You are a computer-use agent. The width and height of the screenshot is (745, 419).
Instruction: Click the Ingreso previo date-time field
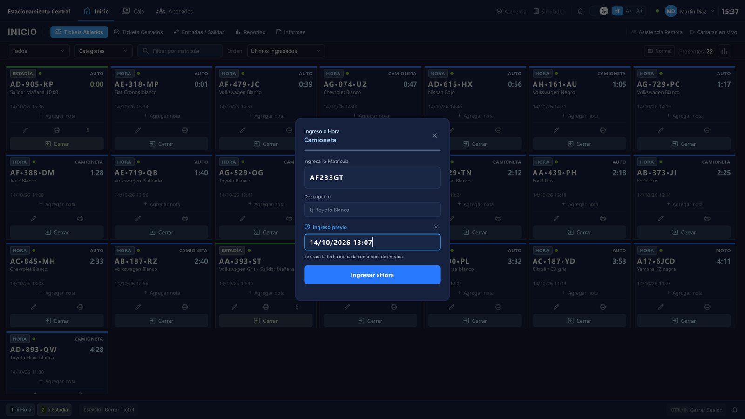(x=372, y=242)
